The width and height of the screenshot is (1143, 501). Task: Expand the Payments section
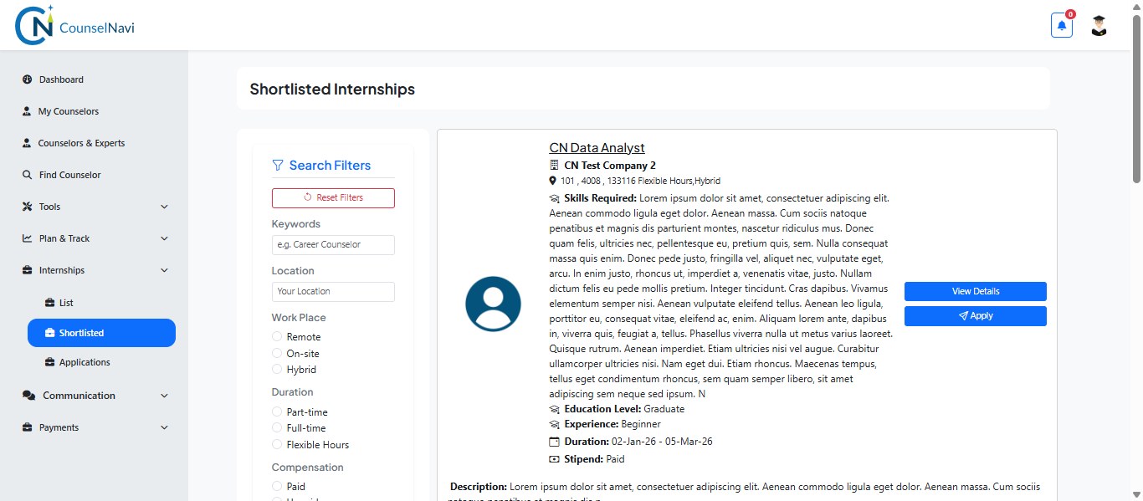pyautogui.click(x=164, y=427)
